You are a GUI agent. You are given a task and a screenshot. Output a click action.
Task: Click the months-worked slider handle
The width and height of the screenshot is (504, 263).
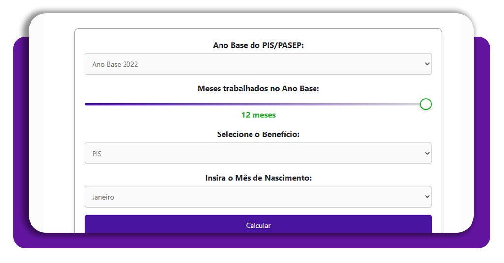click(x=426, y=104)
